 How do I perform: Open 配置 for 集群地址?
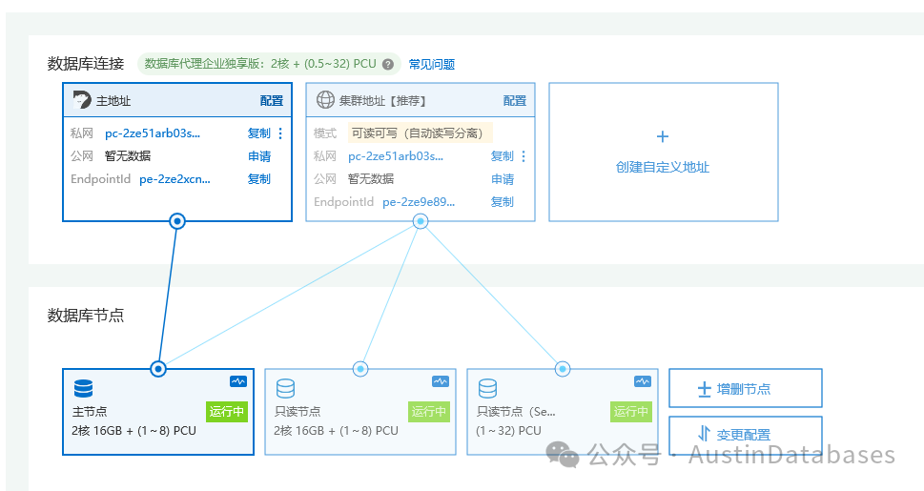point(515,101)
